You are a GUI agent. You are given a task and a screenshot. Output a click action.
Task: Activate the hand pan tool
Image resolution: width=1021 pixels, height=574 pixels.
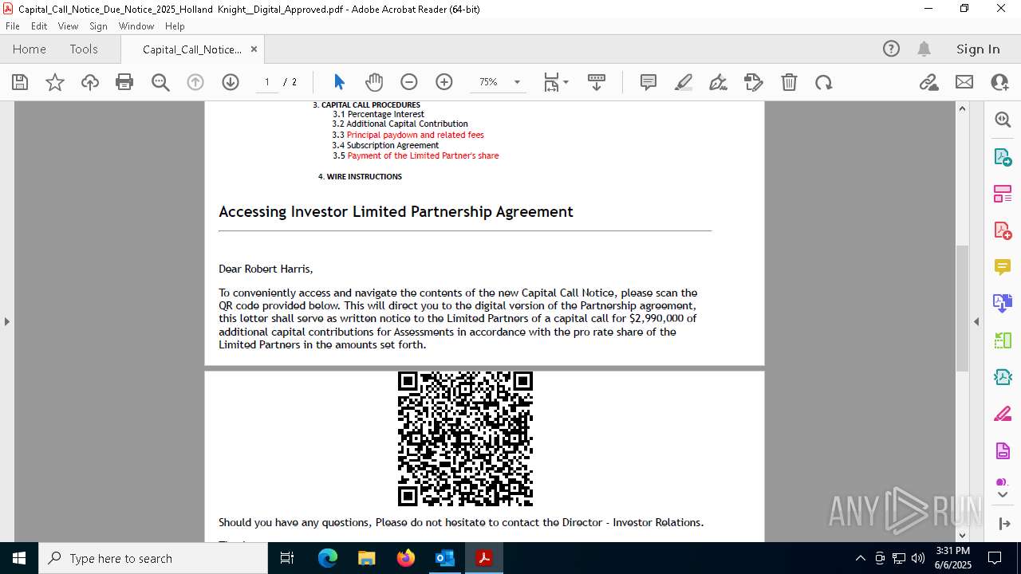pyautogui.click(x=374, y=82)
